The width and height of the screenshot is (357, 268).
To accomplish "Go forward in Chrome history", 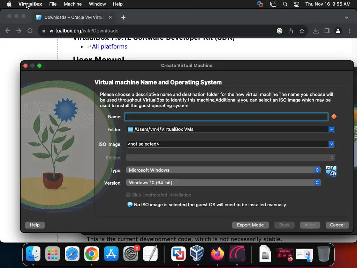I will [x=19, y=31].
